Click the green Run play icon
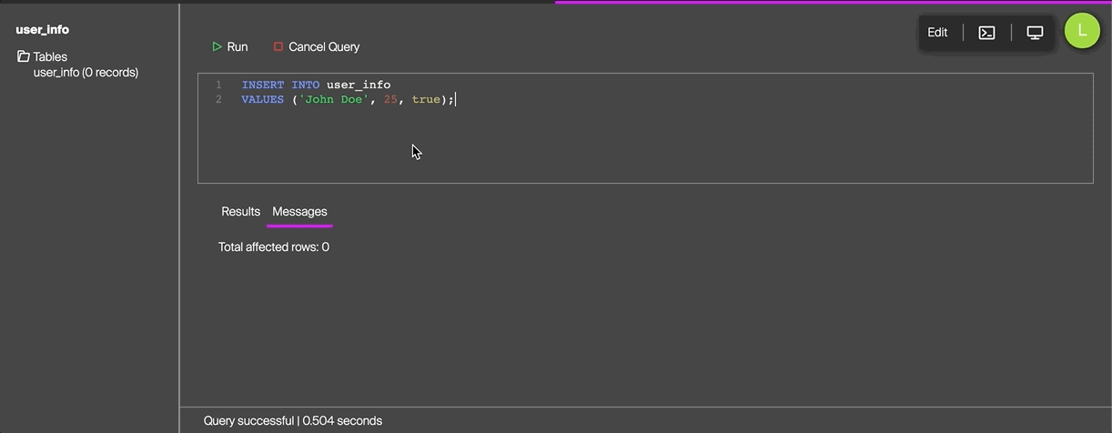1112x433 pixels. click(217, 46)
